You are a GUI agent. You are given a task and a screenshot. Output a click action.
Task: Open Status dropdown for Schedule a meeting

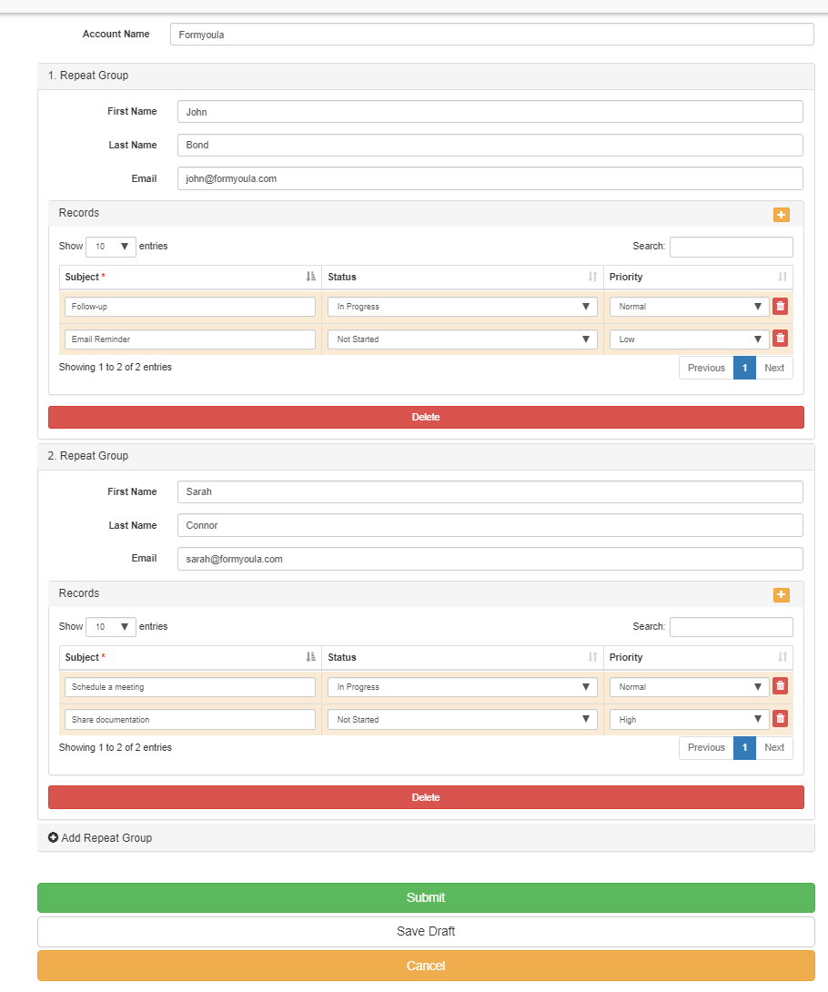[462, 687]
